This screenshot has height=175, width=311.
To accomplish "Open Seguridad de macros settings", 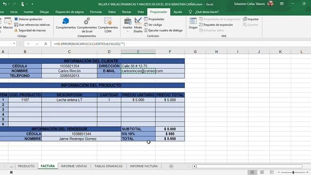I will [30, 30].
